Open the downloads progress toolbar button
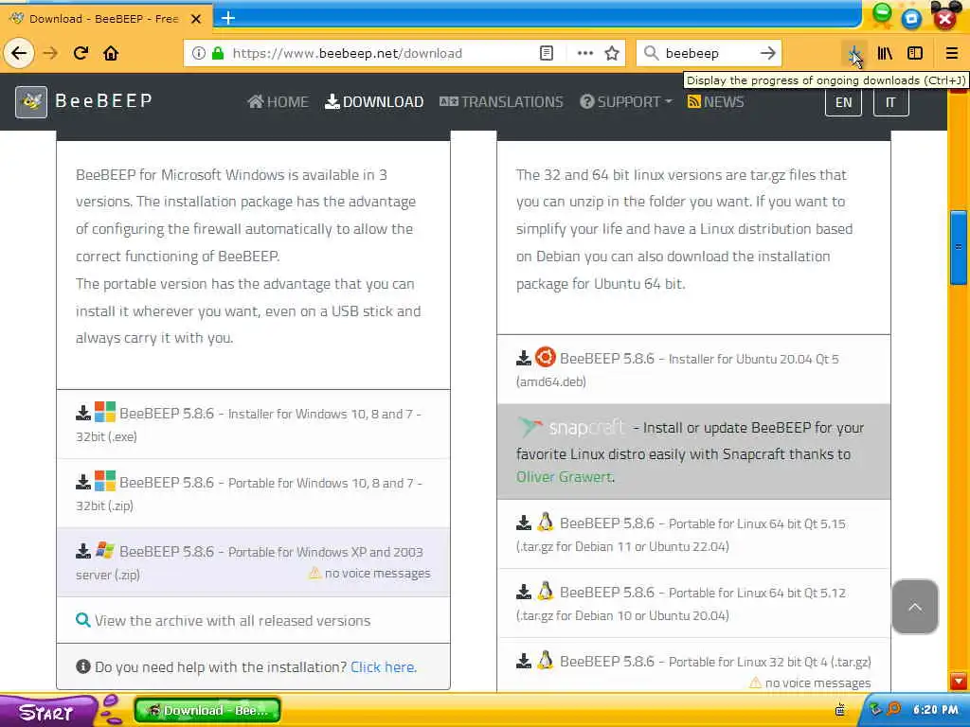The width and height of the screenshot is (970, 727). pos(855,54)
